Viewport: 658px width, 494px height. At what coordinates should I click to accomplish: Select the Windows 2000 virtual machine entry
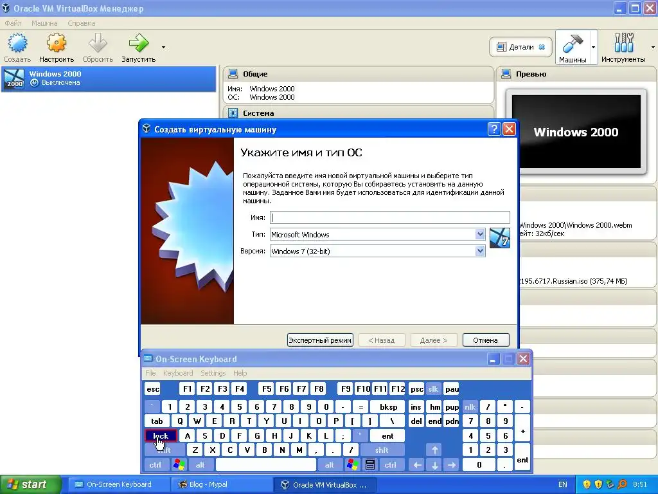pos(109,78)
